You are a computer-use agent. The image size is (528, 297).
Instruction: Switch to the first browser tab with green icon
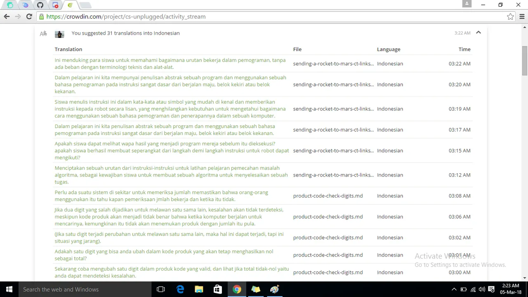click(x=10, y=5)
